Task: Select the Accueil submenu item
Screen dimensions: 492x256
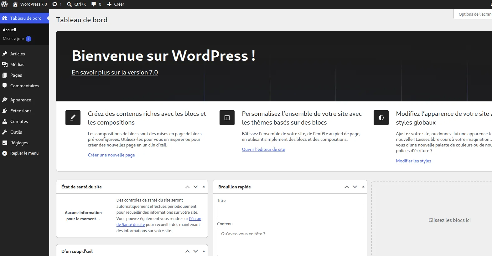Action: (x=9, y=30)
